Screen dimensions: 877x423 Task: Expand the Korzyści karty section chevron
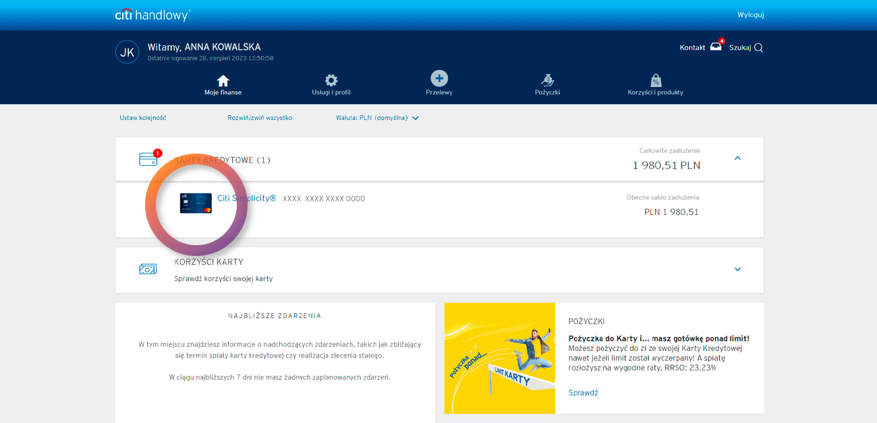737,269
